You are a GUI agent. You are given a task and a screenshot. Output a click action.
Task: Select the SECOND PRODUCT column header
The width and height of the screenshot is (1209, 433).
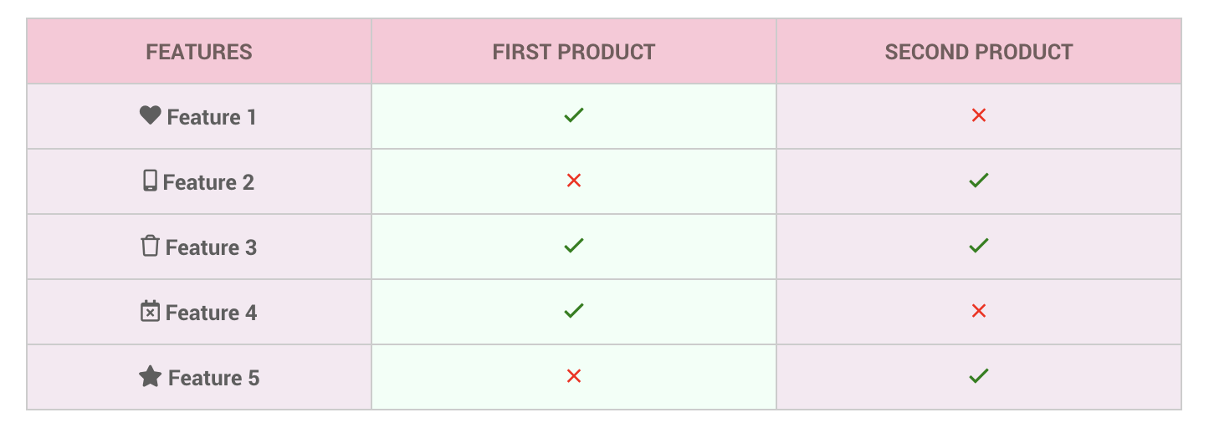click(979, 52)
